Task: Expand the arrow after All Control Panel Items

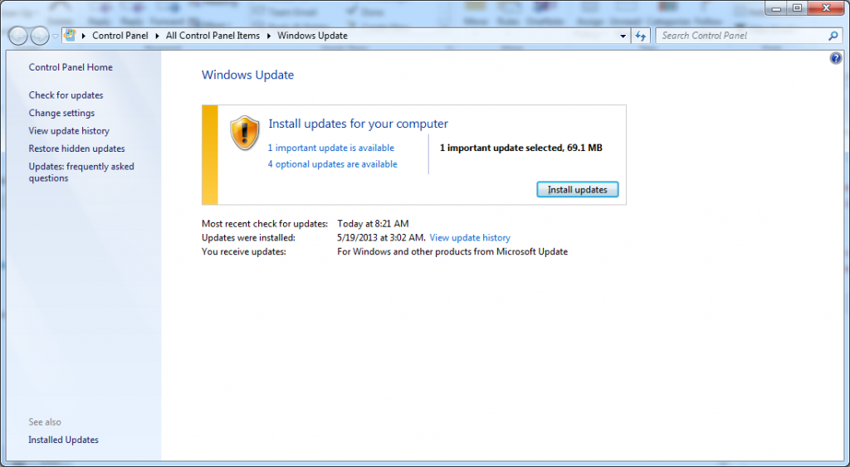Action: pos(269,36)
